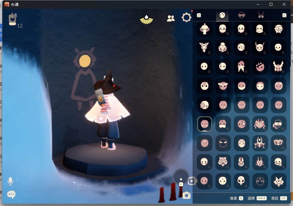Image resolution: width=293 pixels, height=206 pixels.
Task: Open the friends list icon
Action: [171, 18]
